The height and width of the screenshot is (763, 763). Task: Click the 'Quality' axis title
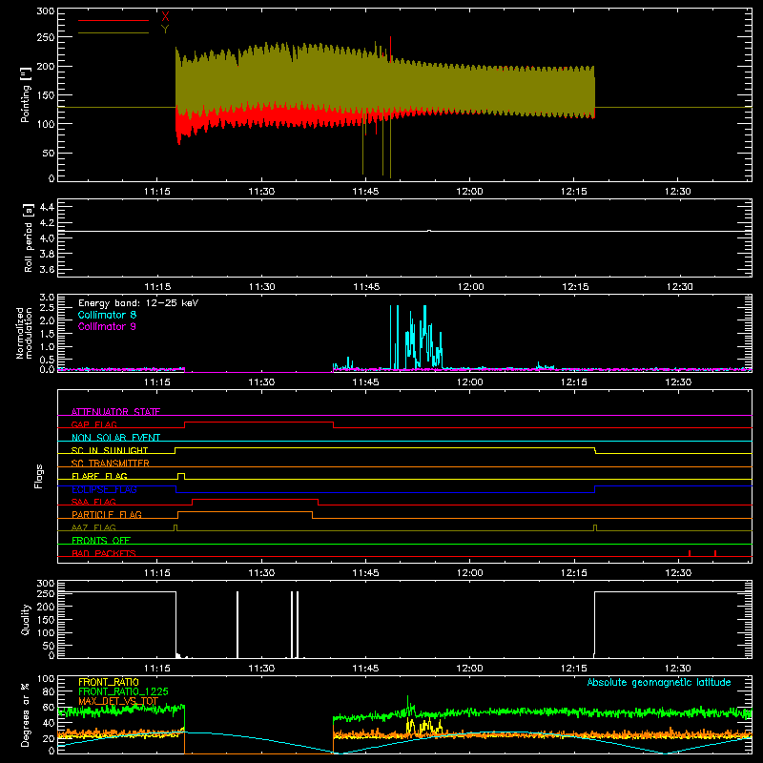click(x=26, y=619)
